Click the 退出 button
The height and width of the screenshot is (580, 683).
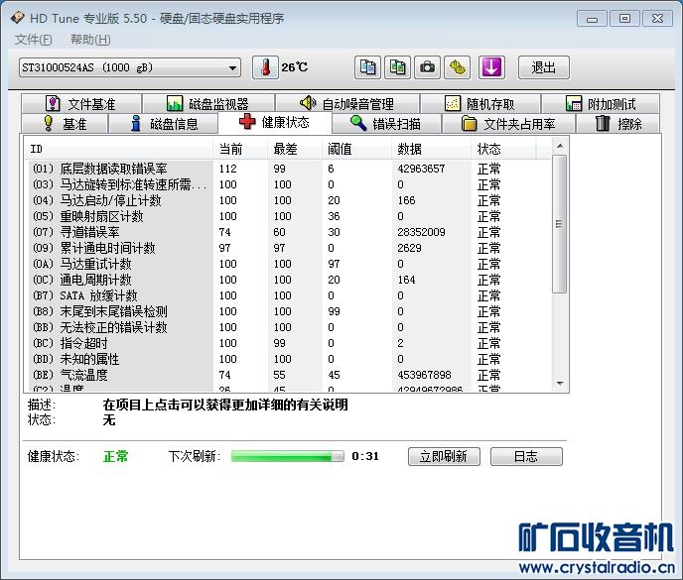544,67
